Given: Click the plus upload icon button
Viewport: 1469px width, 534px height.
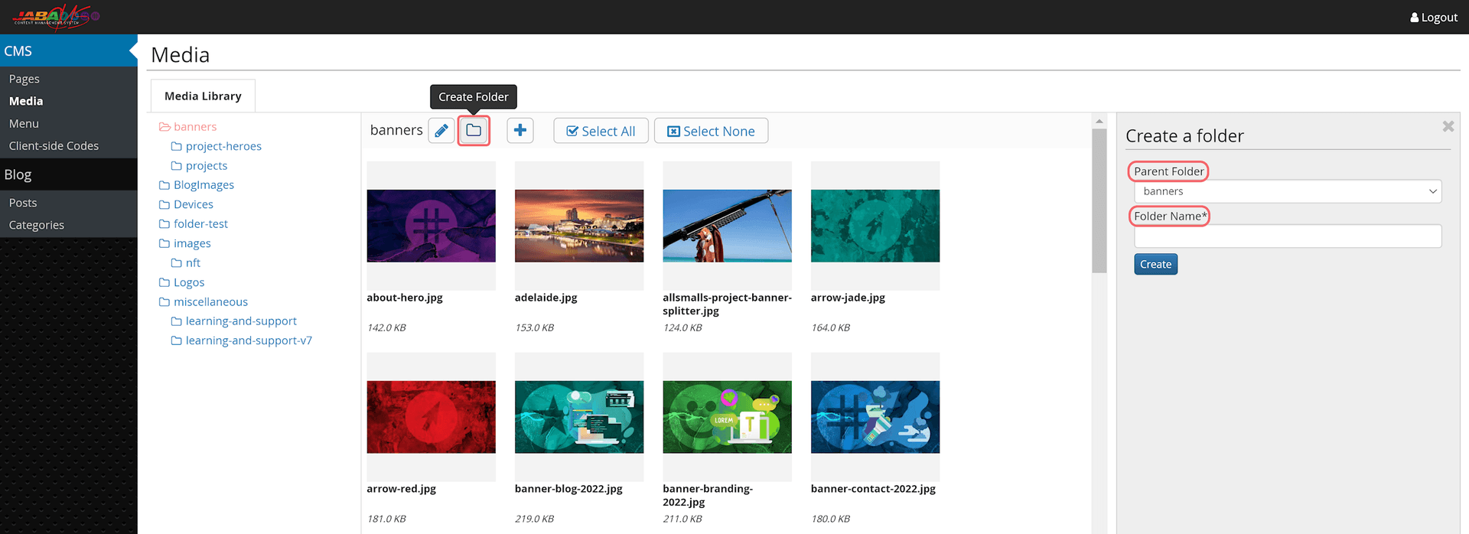Looking at the screenshot, I should [520, 131].
